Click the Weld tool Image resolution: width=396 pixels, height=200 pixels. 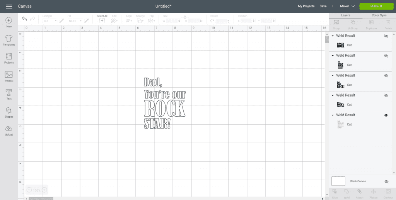tap(346, 194)
